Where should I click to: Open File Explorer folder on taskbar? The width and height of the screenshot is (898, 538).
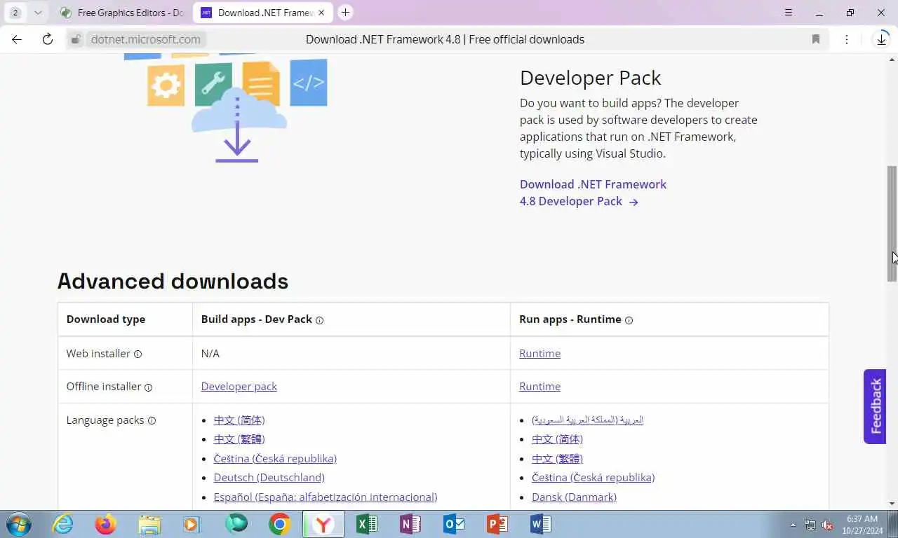(149, 524)
